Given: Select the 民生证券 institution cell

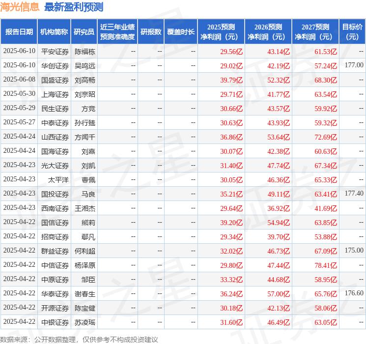Looking at the screenshot, I should click(55, 109).
